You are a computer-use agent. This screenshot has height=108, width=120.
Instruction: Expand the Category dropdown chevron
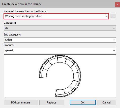pyautogui.click(x=114, y=28)
